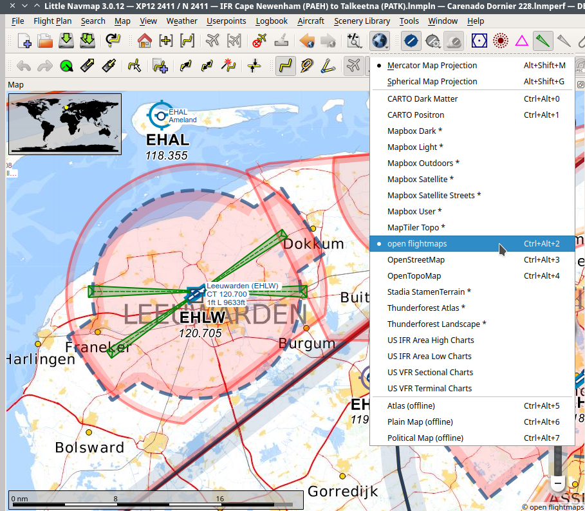The image size is (585, 511).
Task: Select OpenStreetMap theme
Action: pyautogui.click(x=472, y=259)
